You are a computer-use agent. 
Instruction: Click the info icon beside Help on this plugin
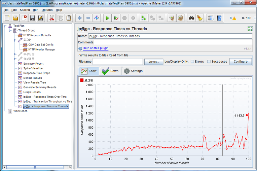point(80,48)
